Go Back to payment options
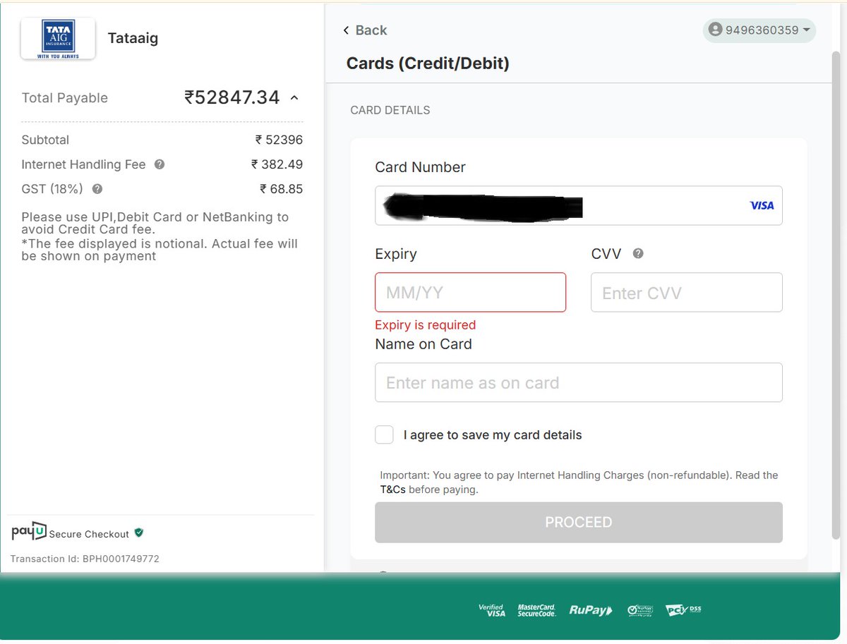Image resolution: width=847 pixels, height=644 pixels. (x=365, y=30)
